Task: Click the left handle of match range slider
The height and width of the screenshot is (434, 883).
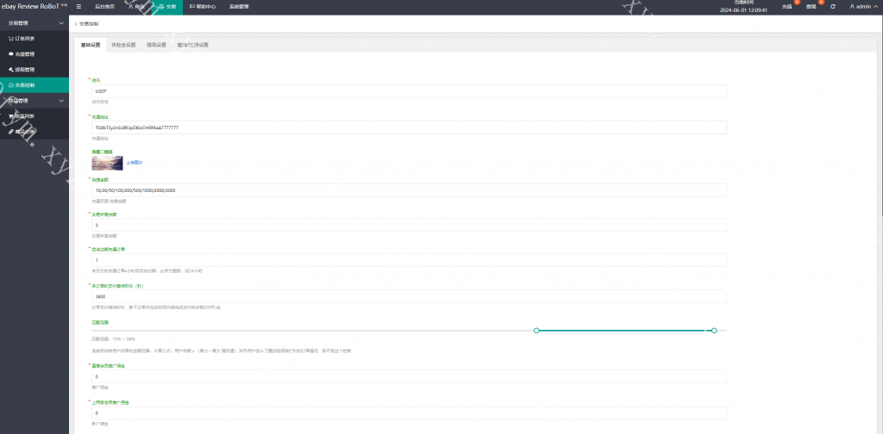Action: pyautogui.click(x=536, y=331)
